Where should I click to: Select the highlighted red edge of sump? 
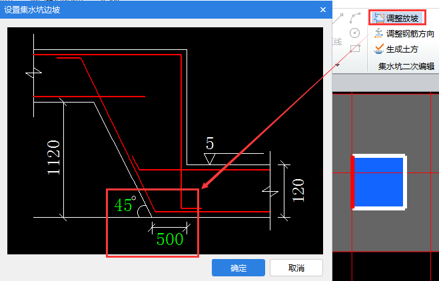tap(352, 182)
